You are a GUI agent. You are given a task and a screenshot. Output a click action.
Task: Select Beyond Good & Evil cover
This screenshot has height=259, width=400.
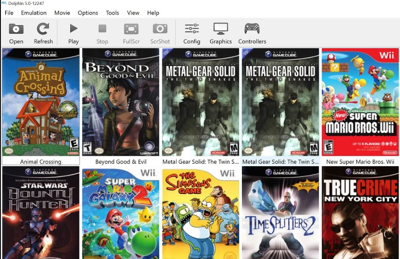(x=120, y=102)
